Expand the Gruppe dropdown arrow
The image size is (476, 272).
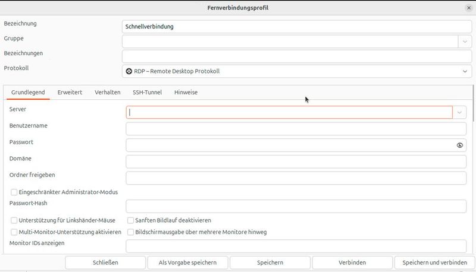465,42
